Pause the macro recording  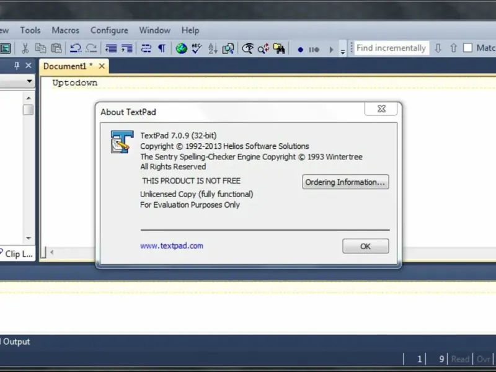pyautogui.click(x=314, y=50)
